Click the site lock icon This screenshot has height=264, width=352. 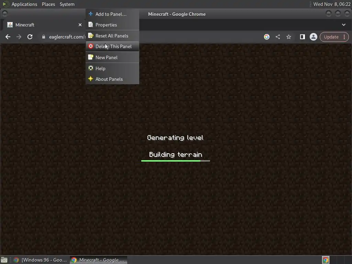coord(44,37)
